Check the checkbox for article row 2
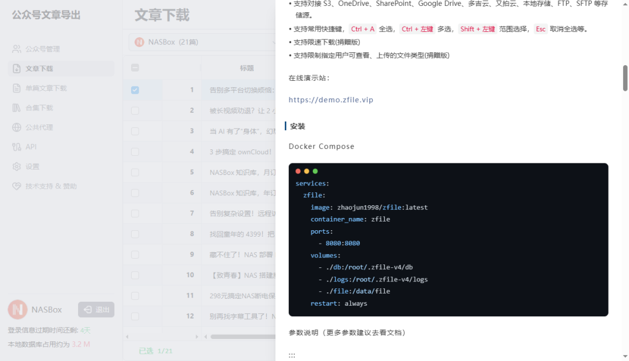The image size is (629, 361). (x=135, y=110)
